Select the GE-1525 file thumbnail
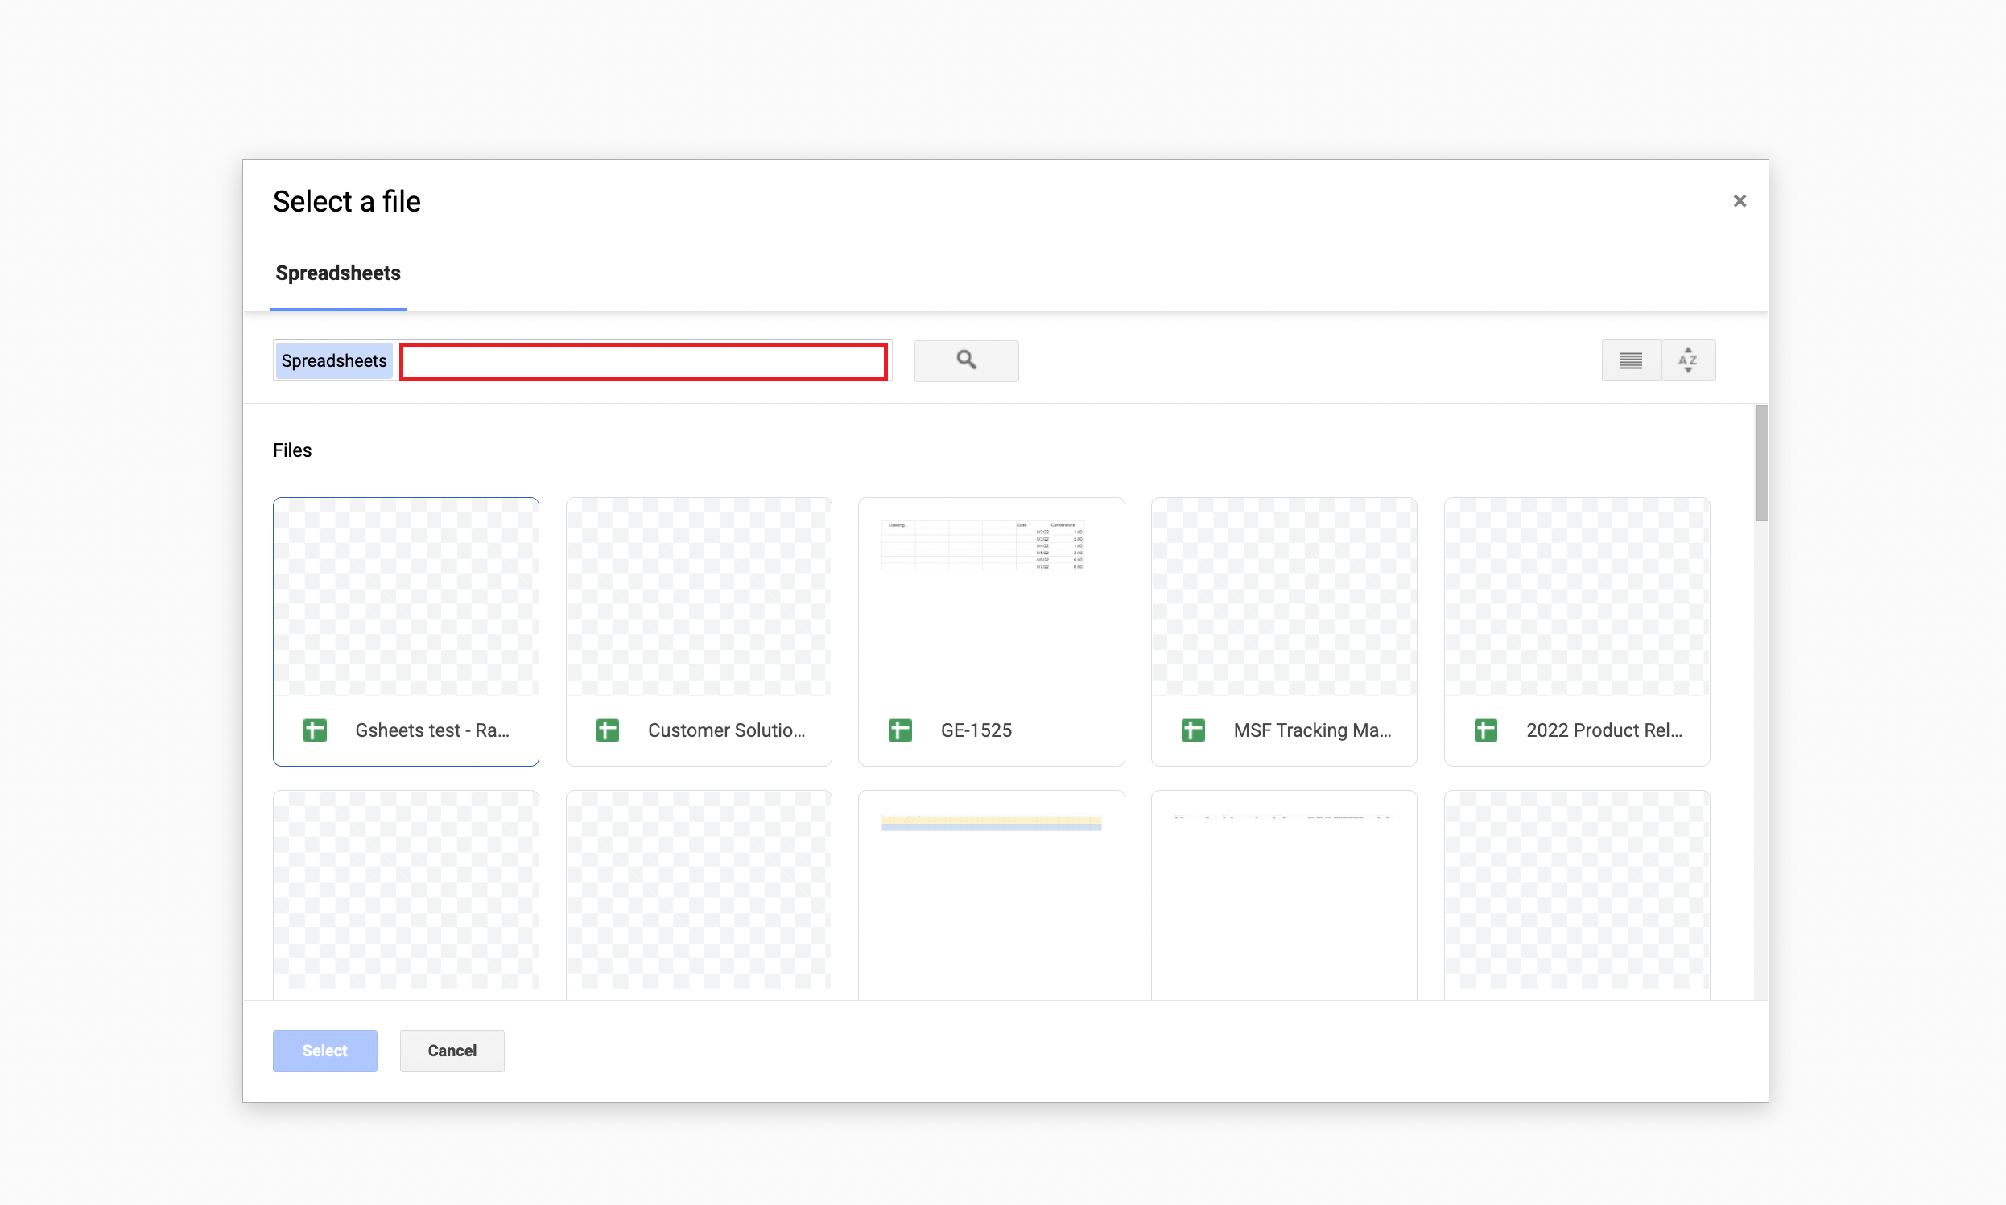 point(991,631)
